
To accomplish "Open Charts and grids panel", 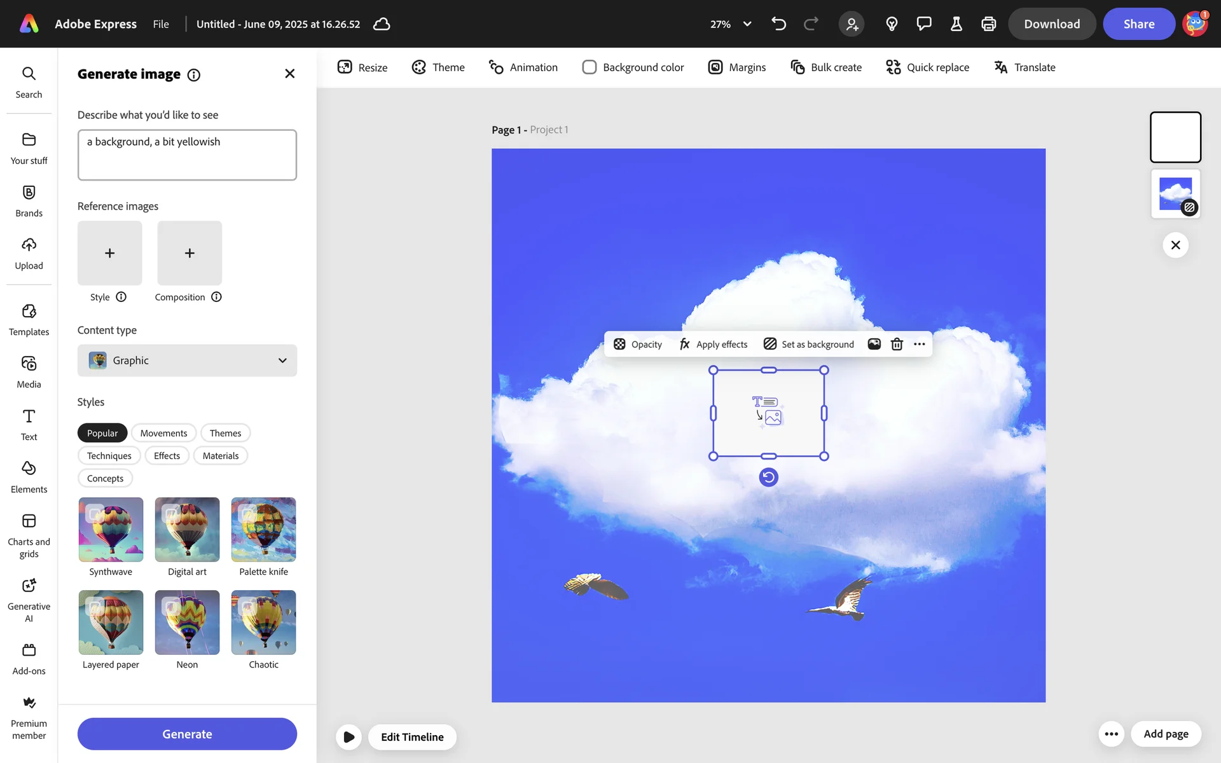I will [29, 535].
